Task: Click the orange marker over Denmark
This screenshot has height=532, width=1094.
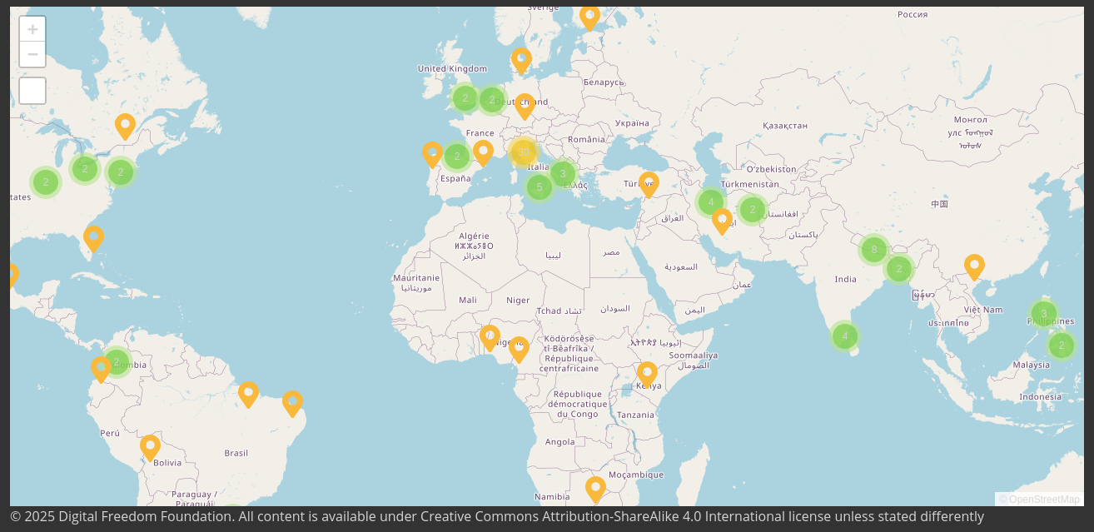Action: click(x=521, y=59)
